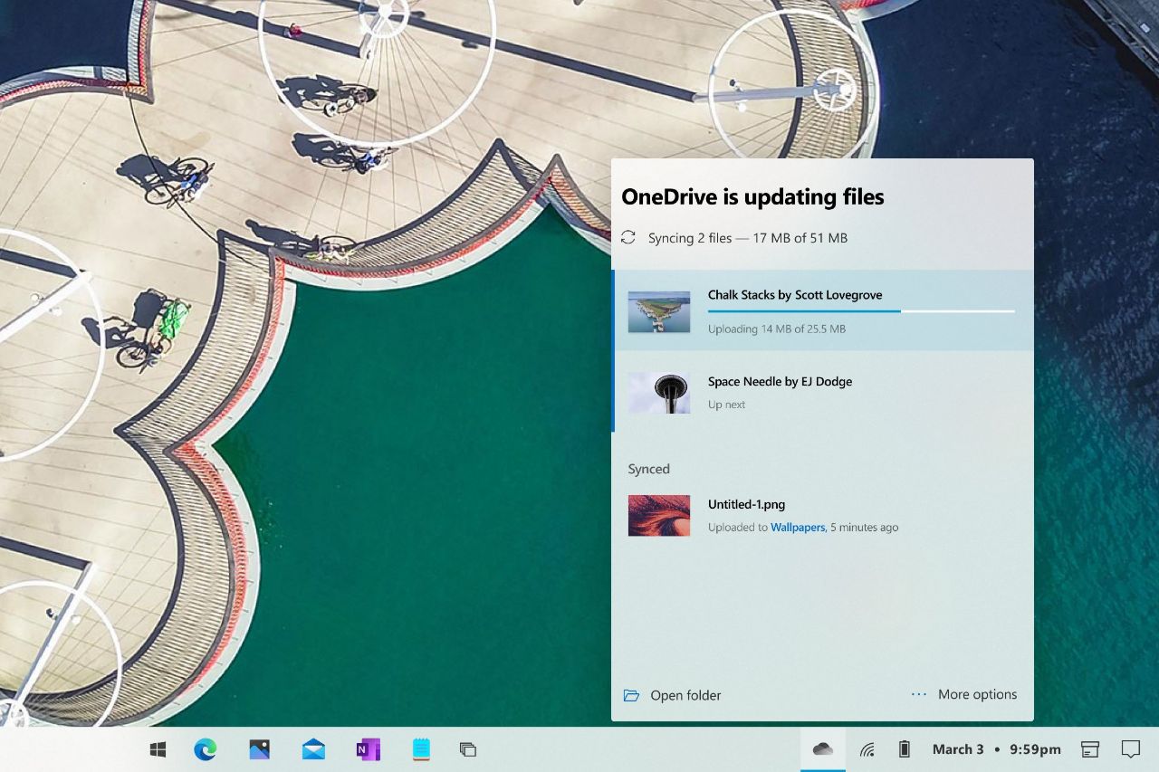1159x772 pixels.
Task: Open the Photos app on the taskbar
Action: 259,749
